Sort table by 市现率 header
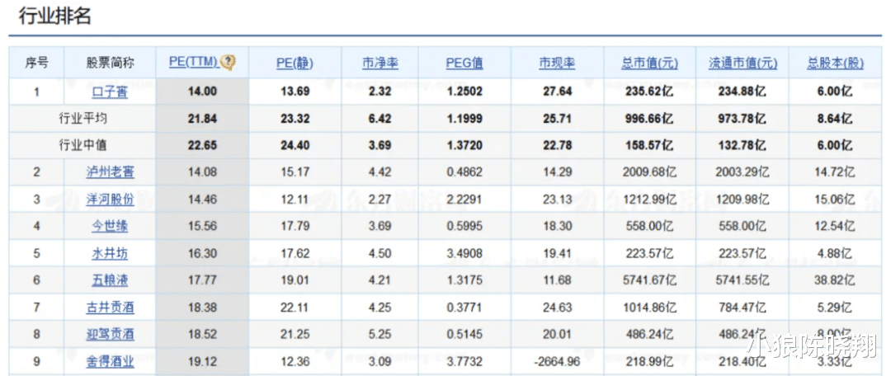 pyautogui.click(x=557, y=63)
